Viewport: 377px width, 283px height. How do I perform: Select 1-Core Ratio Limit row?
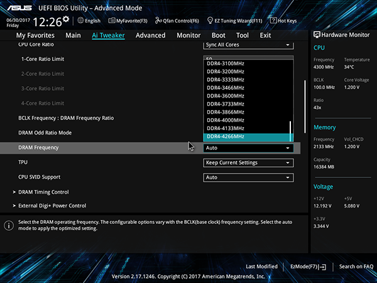tap(43, 59)
